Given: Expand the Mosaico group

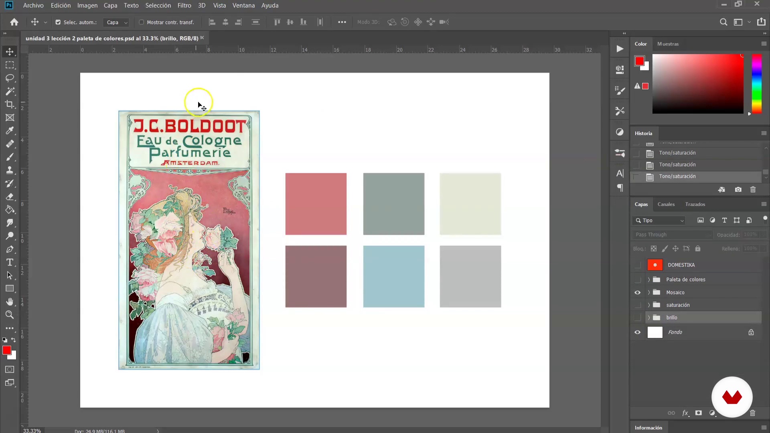Looking at the screenshot, I should pyautogui.click(x=648, y=292).
